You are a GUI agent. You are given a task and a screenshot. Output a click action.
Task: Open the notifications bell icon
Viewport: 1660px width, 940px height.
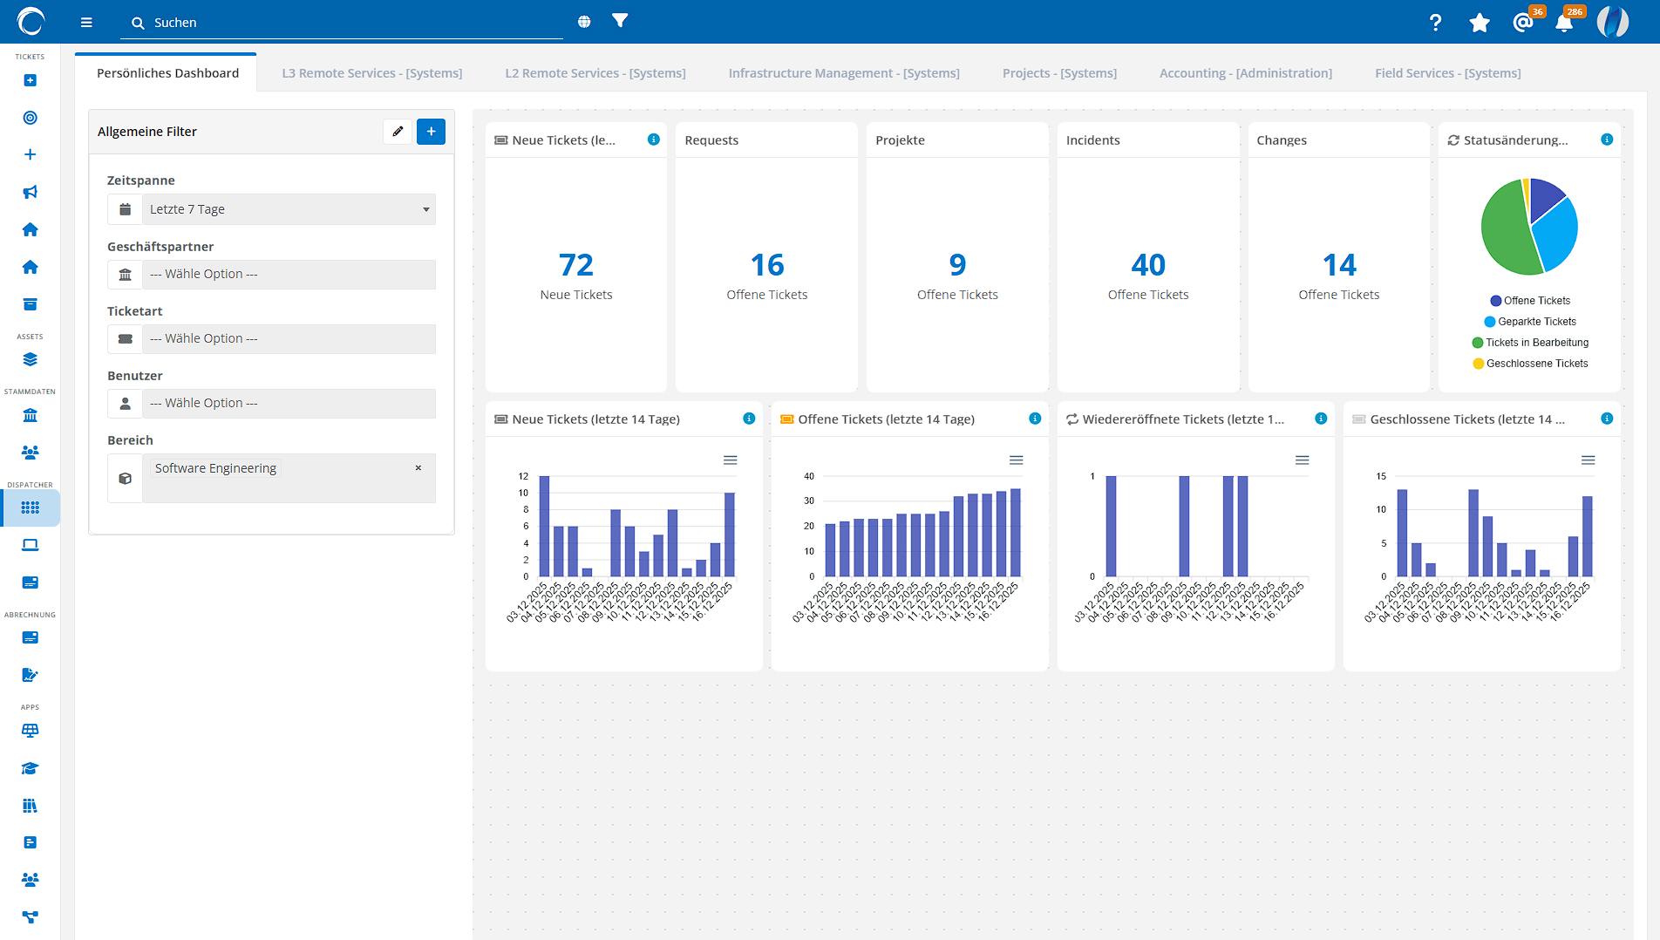pos(1564,23)
